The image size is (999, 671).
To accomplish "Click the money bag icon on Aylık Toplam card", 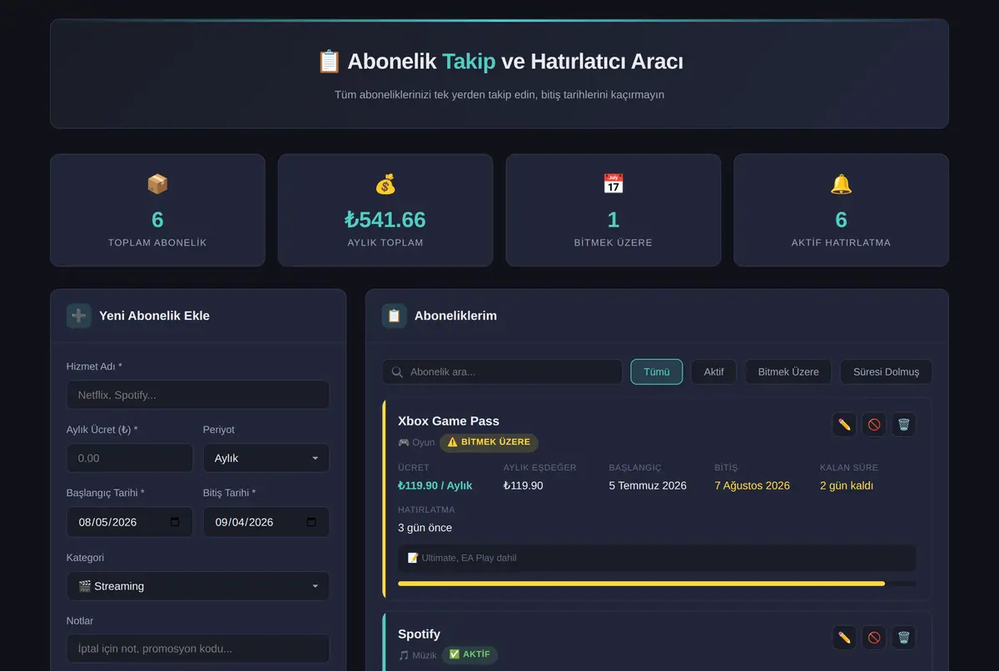I will tap(385, 184).
